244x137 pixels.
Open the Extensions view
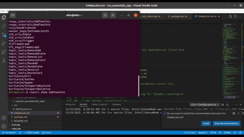[3, 52]
